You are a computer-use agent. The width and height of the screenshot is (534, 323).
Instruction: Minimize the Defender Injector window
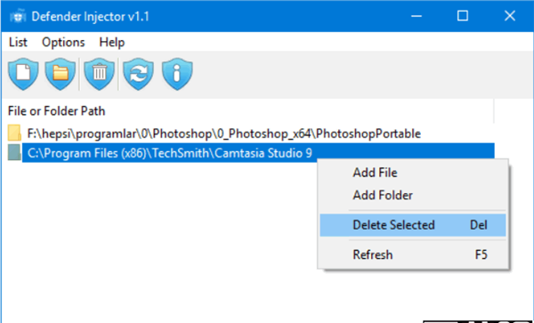tap(417, 16)
